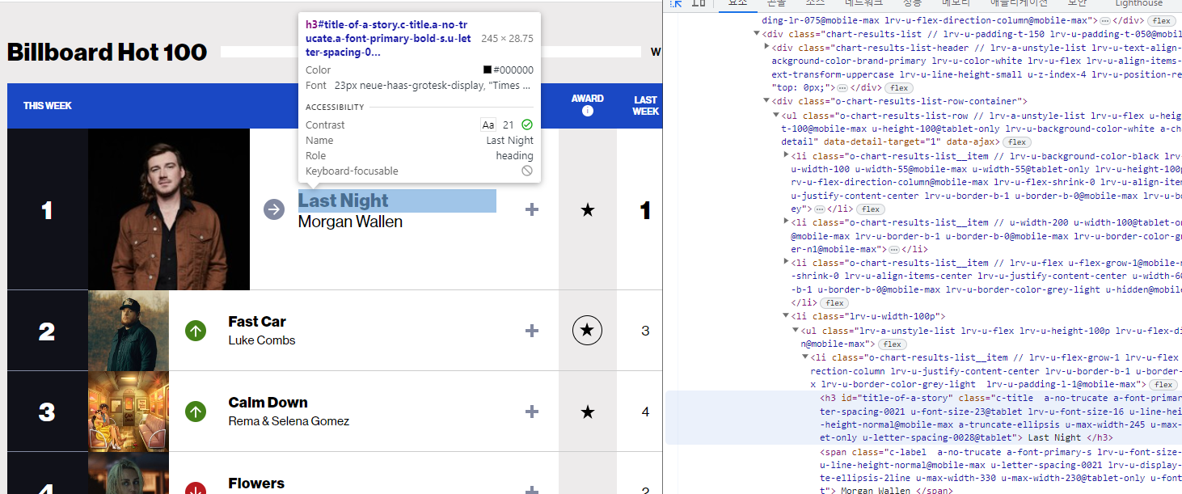Click the Morgan Wallen artist name on the chart

click(x=350, y=222)
